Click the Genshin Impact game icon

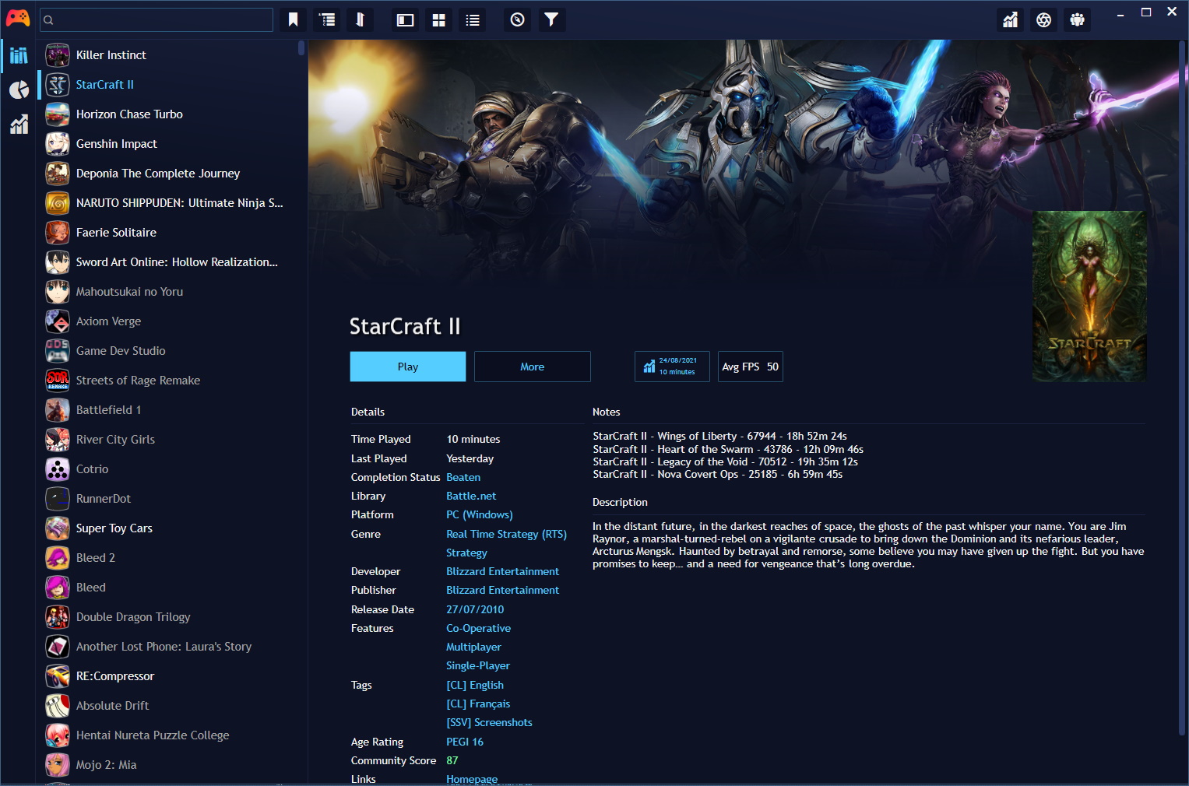[58, 144]
